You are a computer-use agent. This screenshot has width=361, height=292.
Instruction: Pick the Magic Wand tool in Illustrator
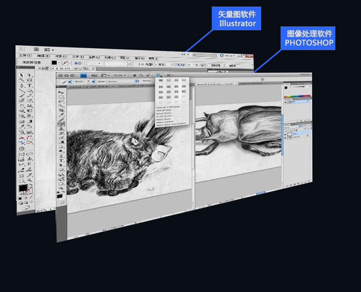[x=22, y=80]
